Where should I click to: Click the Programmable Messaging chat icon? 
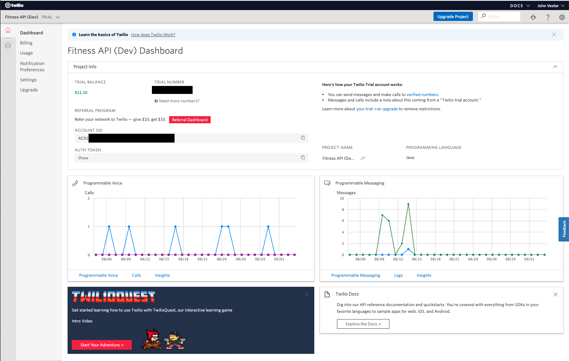(x=327, y=183)
